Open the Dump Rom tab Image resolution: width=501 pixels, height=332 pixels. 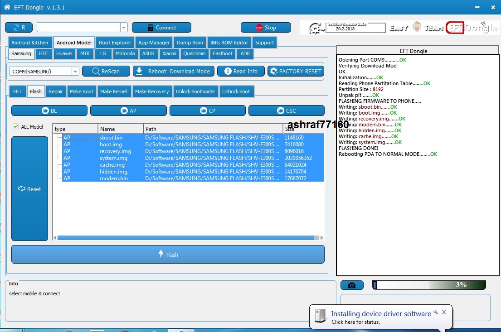coord(190,43)
